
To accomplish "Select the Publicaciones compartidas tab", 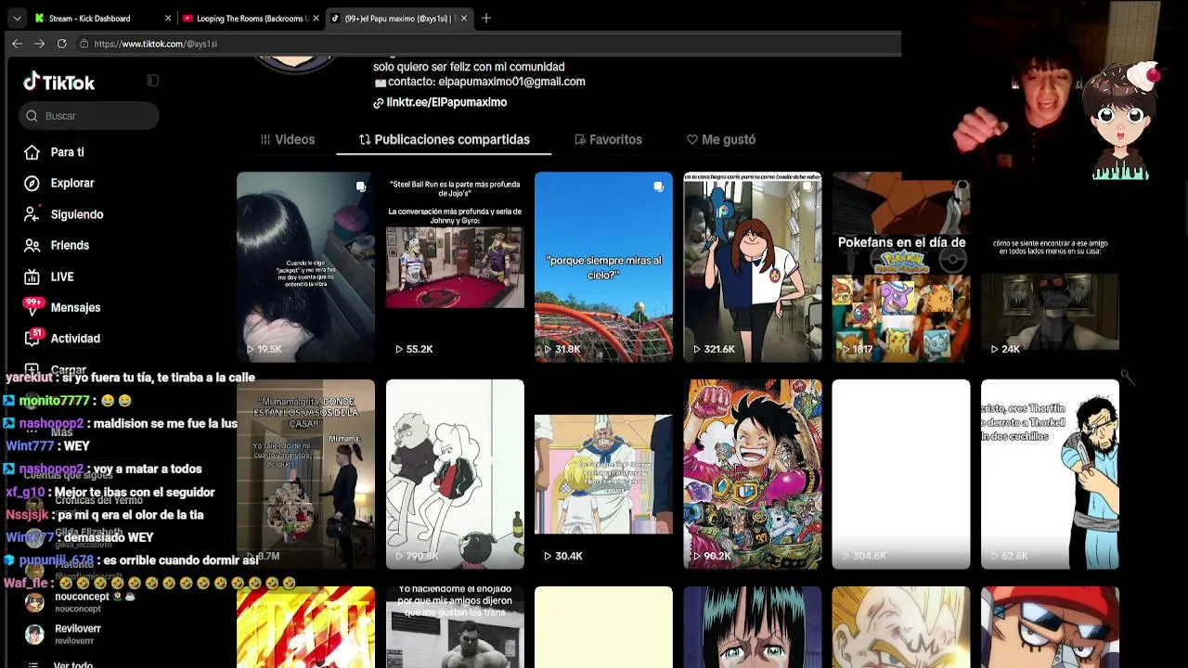I will 445,139.
